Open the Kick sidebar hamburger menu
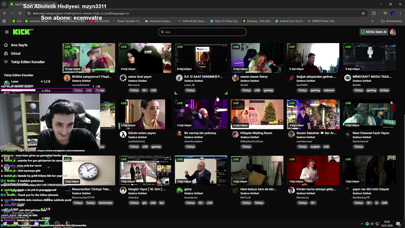Viewport: 405px width, 228px height. tap(7, 32)
